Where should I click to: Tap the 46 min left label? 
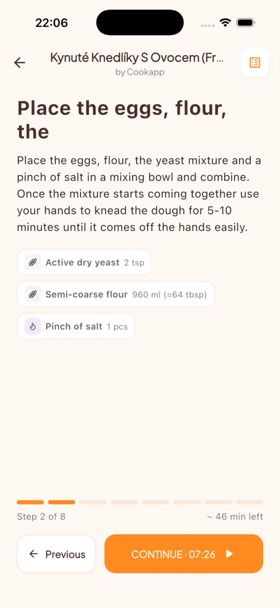coord(235,516)
